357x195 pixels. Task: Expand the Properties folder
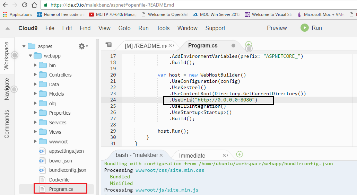35,113
